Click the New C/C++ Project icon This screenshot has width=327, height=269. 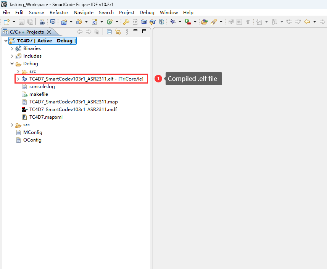[x=64, y=22]
